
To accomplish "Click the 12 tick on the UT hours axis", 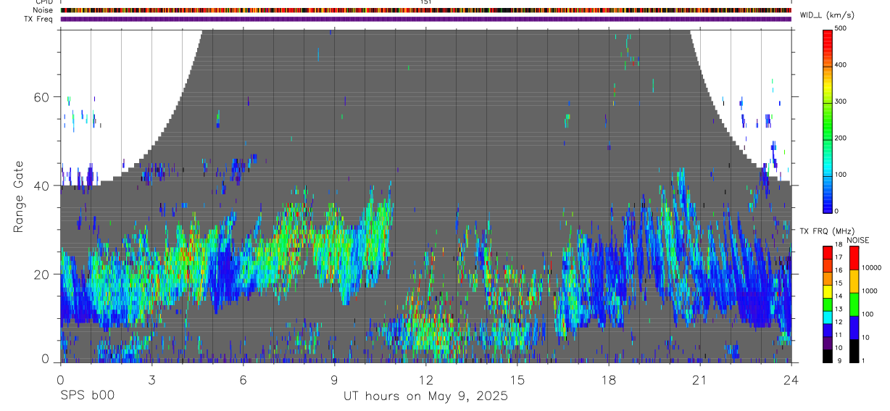I will point(425,379).
